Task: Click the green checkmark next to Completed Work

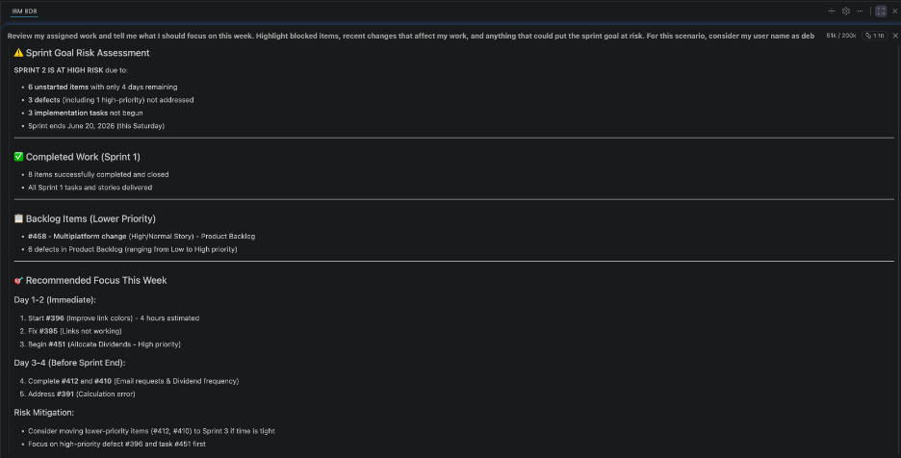Action: click(x=18, y=157)
